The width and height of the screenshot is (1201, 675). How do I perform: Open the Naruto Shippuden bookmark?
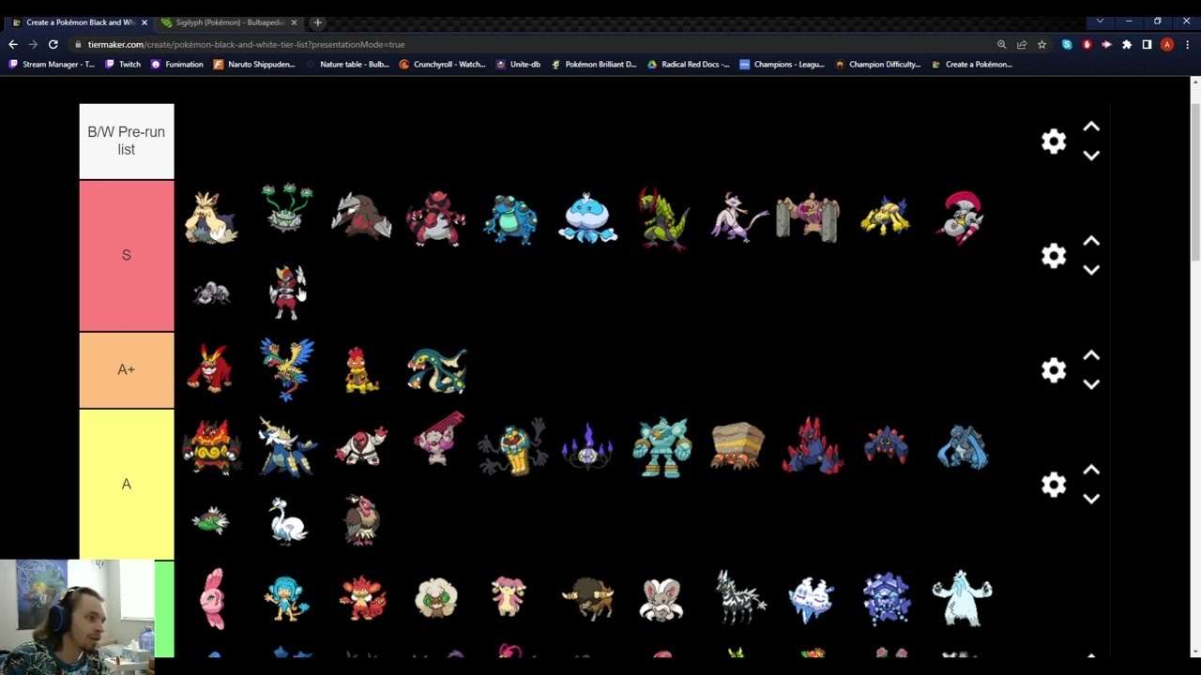click(x=254, y=65)
